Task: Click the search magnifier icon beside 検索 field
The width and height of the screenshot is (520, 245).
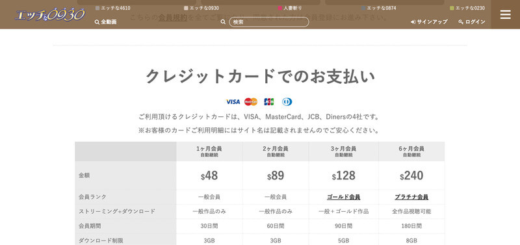Action: click(x=223, y=22)
